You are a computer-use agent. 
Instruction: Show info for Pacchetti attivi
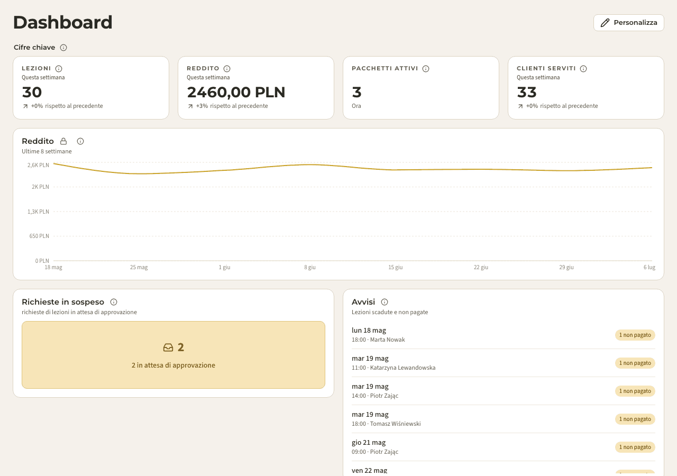426,69
